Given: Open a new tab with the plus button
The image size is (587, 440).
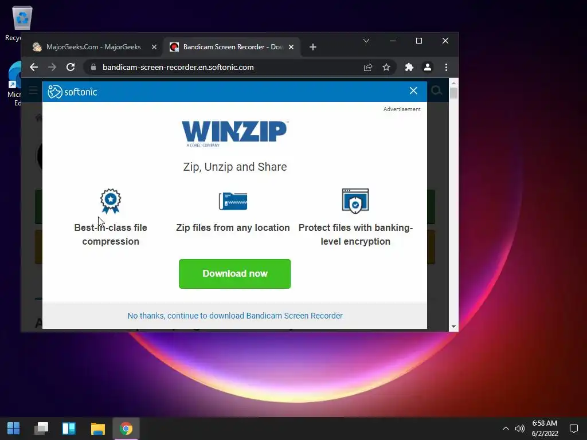Looking at the screenshot, I should point(313,47).
